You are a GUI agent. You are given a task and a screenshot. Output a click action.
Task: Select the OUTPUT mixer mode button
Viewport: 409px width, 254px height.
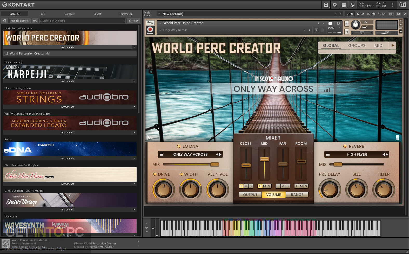(250, 195)
